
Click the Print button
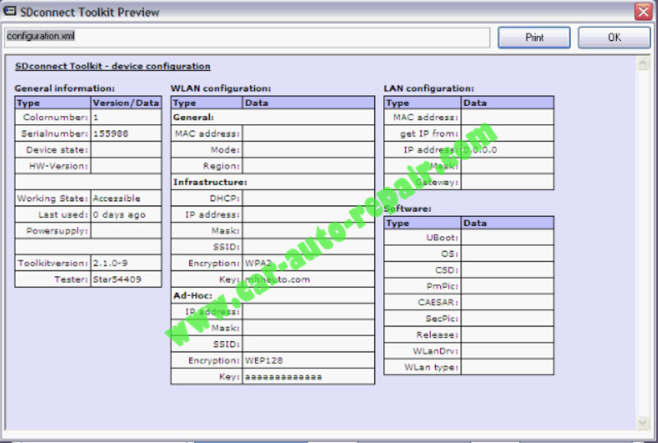[x=534, y=37]
